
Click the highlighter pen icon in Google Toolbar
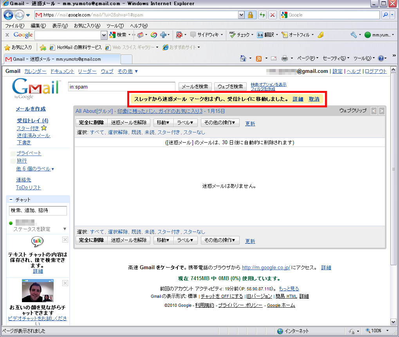click(x=321, y=35)
